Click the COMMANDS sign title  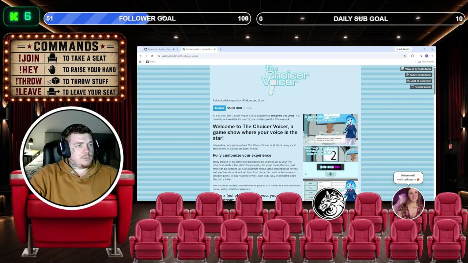click(x=66, y=46)
